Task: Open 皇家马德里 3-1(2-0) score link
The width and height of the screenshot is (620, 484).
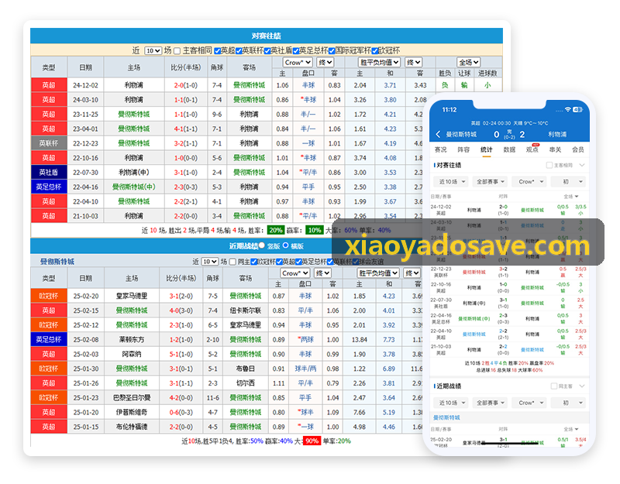Action: point(181,296)
